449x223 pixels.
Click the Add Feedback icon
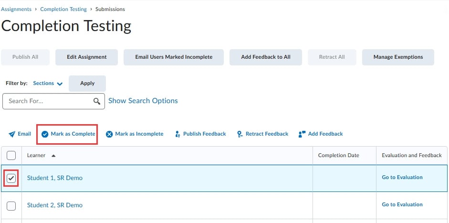click(x=302, y=134)
